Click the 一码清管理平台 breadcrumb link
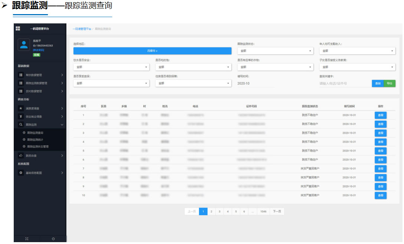 [82, 29]
